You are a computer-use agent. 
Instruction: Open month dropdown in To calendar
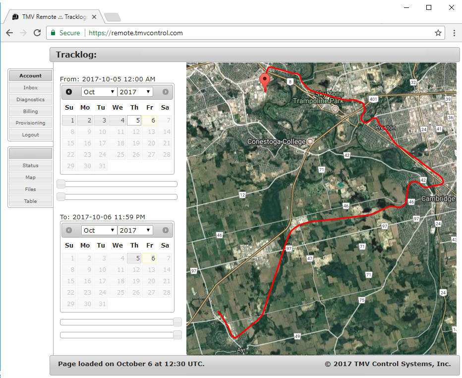pos(99,230)
